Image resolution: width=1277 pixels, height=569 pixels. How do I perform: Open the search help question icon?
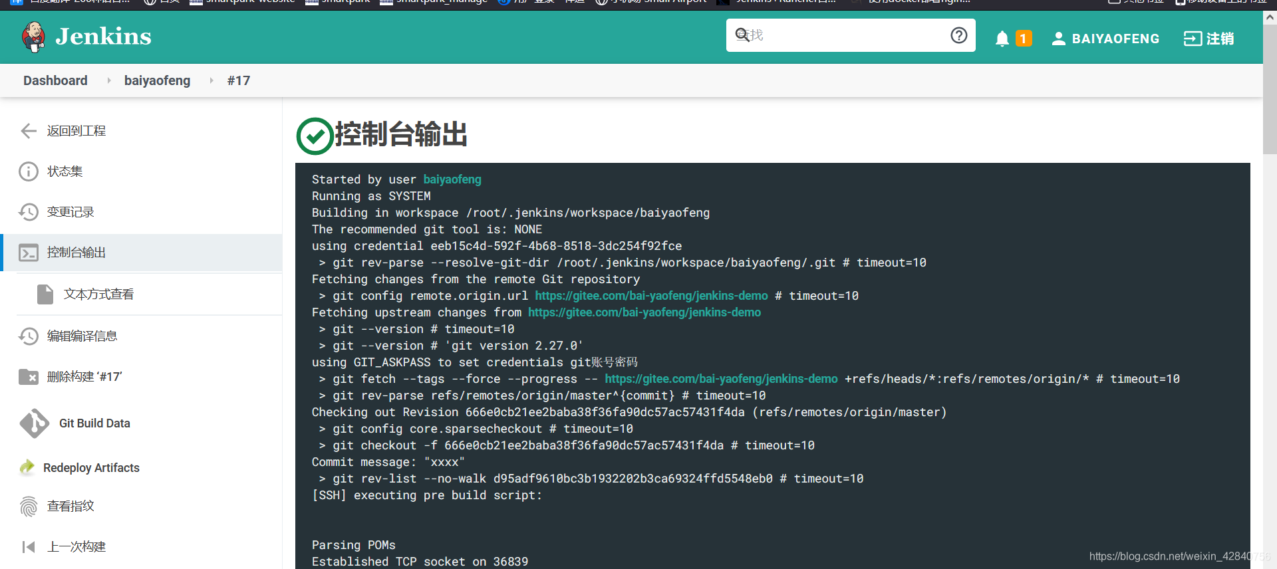pos(958,35)
